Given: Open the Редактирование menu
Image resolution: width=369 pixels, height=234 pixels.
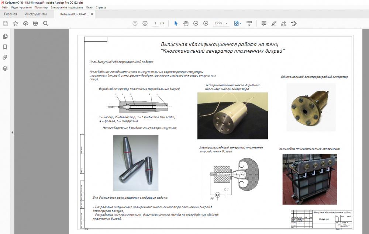Looking at the screenshot, I should (x=21, y=7).
